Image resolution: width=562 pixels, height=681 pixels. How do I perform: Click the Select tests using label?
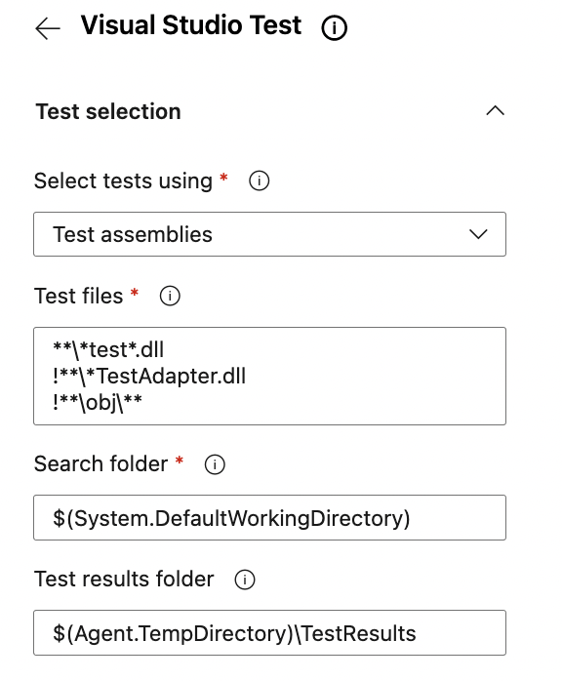point(123,181)
